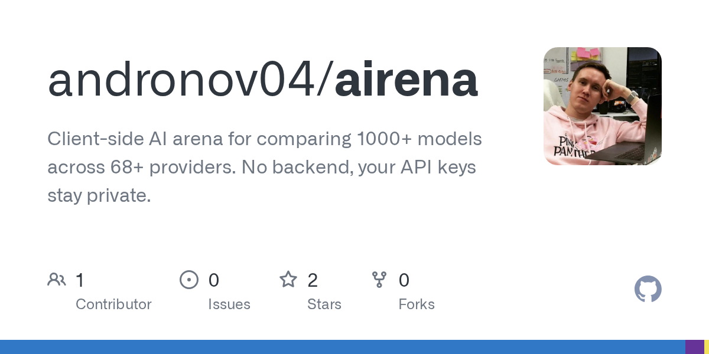
Task: Click the Contributor label text
Action: pyautogui.click(x=113, y=304)
